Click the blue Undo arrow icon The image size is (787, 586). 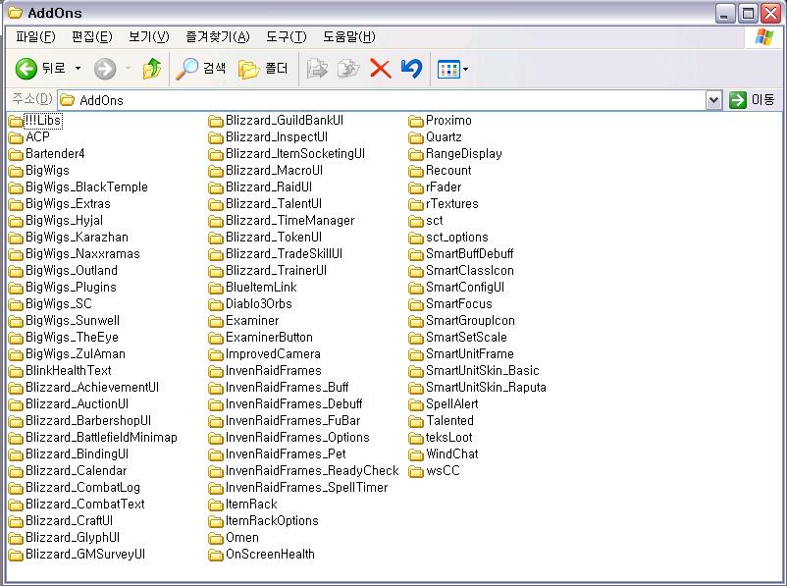[411, 69]
